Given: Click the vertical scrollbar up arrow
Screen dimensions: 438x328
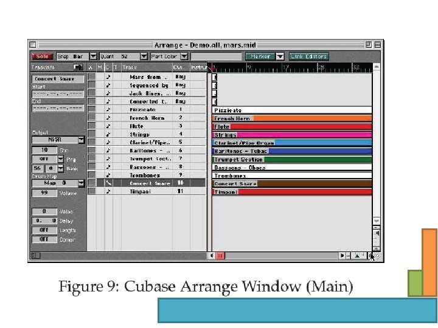Looking at the screenshot, I should (377, 67).
